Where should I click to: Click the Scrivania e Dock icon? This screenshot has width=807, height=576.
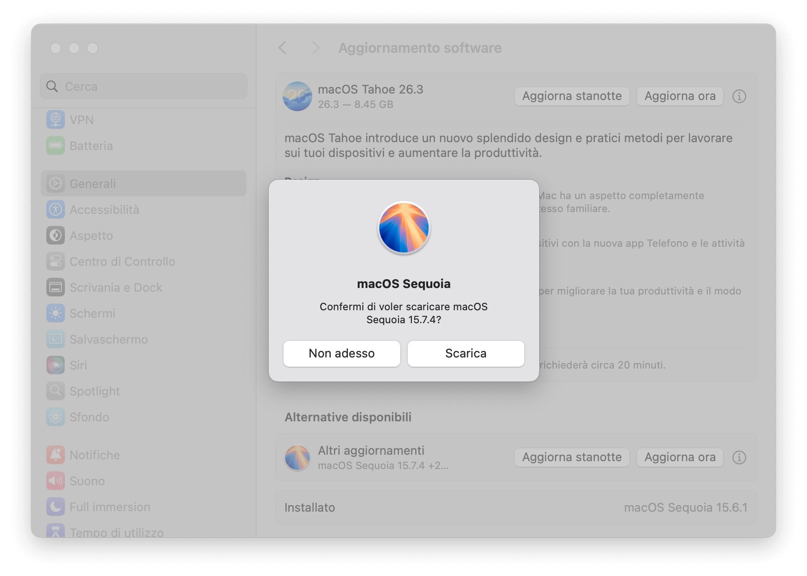click(x=56, y=287)
